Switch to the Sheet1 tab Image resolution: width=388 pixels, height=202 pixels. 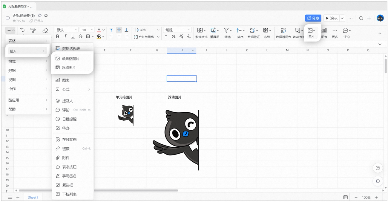33,197
